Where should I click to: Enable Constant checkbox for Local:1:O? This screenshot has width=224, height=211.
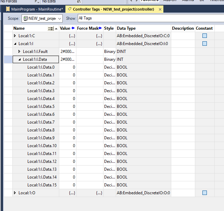pyautogui.click(x=204, y=193)
